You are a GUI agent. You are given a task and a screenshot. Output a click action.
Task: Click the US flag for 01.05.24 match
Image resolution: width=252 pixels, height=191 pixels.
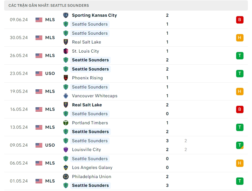[39, 181]
